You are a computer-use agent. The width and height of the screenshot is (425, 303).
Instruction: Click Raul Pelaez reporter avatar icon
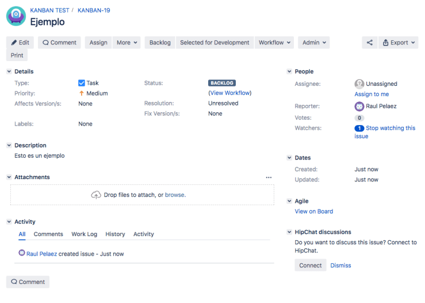(359, 106)
